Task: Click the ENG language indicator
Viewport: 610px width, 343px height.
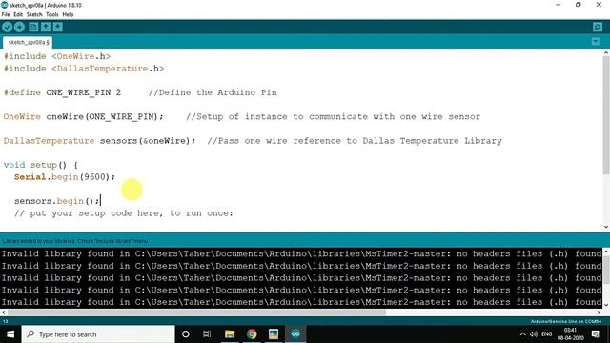Action: click(x=546, y=334)
